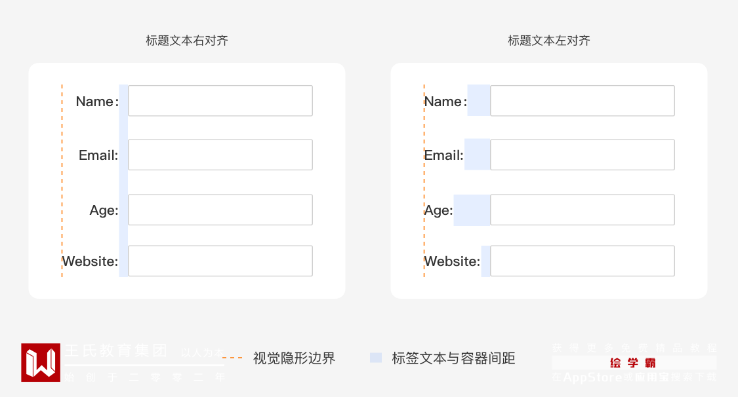Click the orange dashed line legend icon
738x397 pixels.
click(232, 358)
